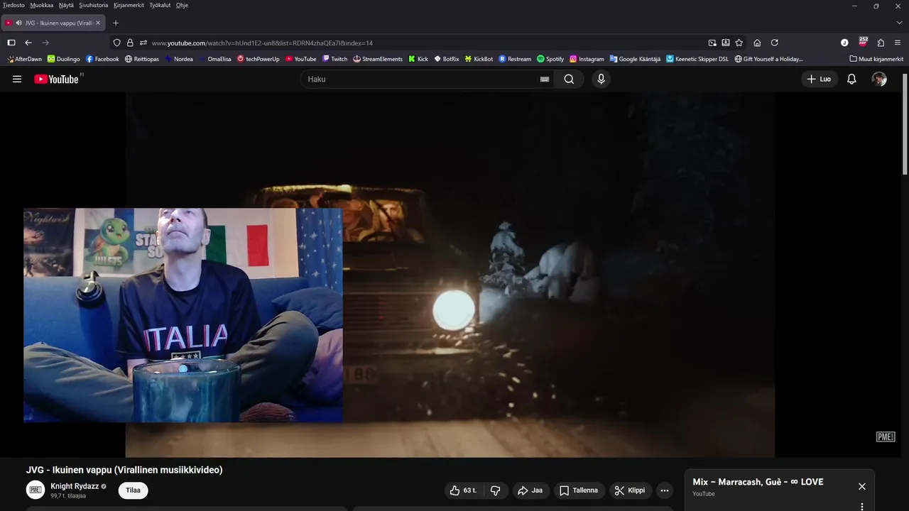This screenshot has height=511, width=909.
Task: Open Muokkaa menu
Action: [x=42, y=5]
